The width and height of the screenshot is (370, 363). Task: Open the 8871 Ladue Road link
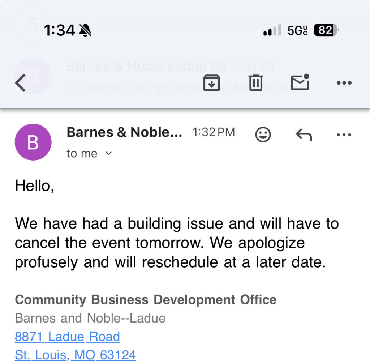click(67, 337)
